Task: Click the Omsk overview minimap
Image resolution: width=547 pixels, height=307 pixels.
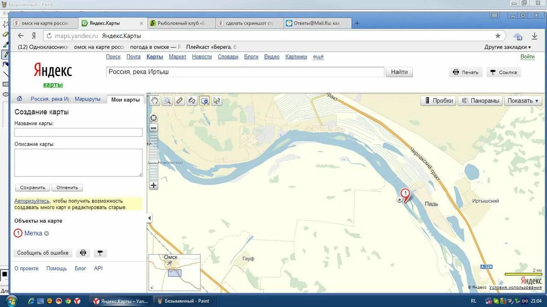Action: (x=174, y=272)
